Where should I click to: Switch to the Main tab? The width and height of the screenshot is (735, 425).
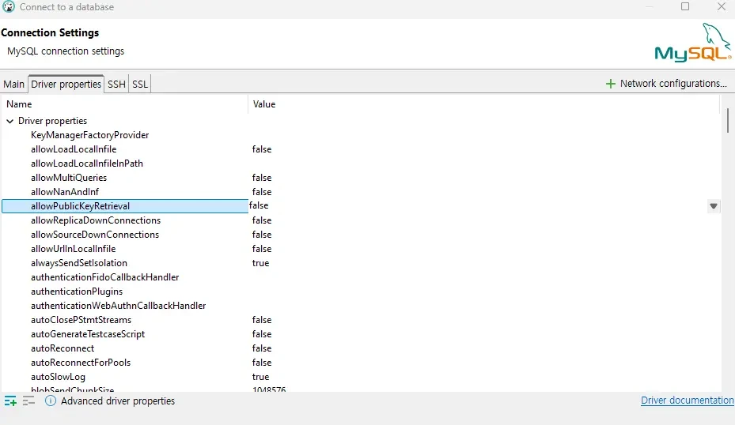[x=13, y=85]
